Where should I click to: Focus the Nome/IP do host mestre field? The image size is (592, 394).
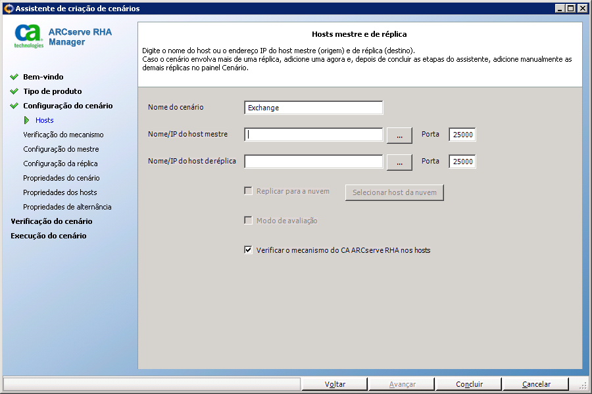[x=313, y=135]
